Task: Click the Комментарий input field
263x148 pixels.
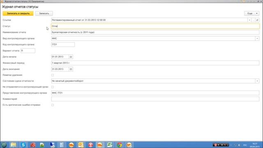Action: pos(155,99)
